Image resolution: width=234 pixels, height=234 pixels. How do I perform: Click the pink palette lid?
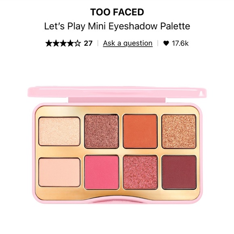click(117, 92)
